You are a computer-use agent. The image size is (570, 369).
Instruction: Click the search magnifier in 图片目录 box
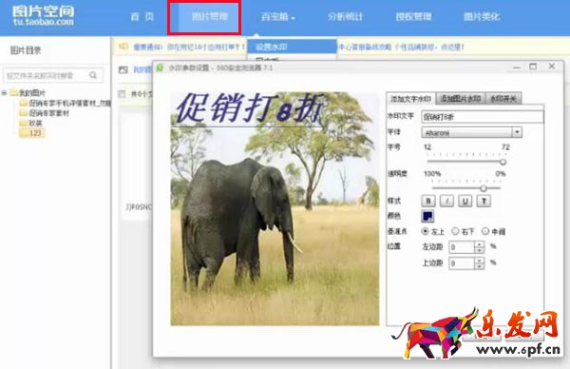click(x=93, y=75)
